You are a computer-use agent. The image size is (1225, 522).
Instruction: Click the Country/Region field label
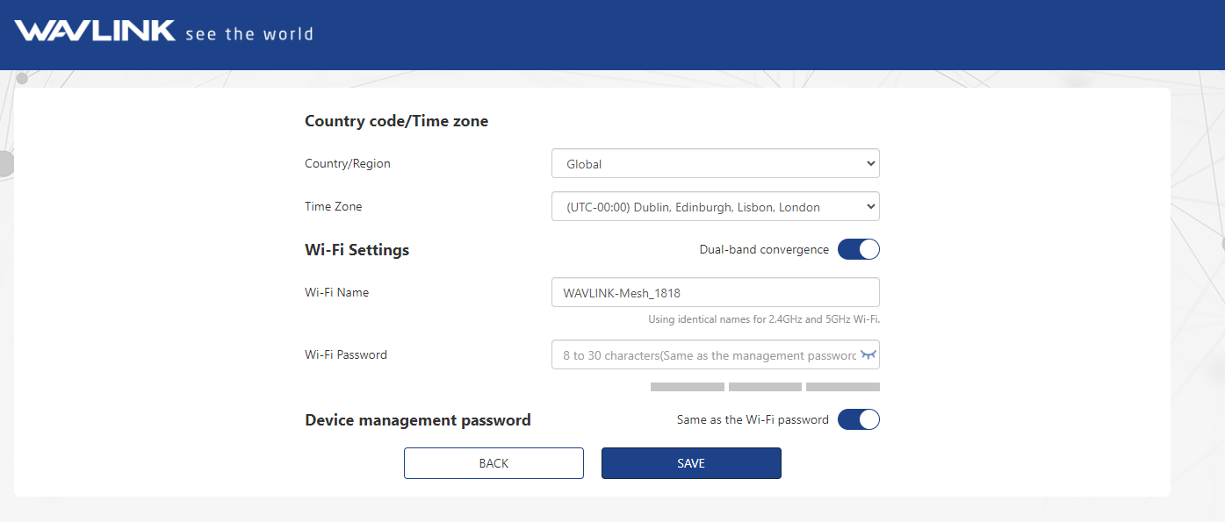coord(348,164)
